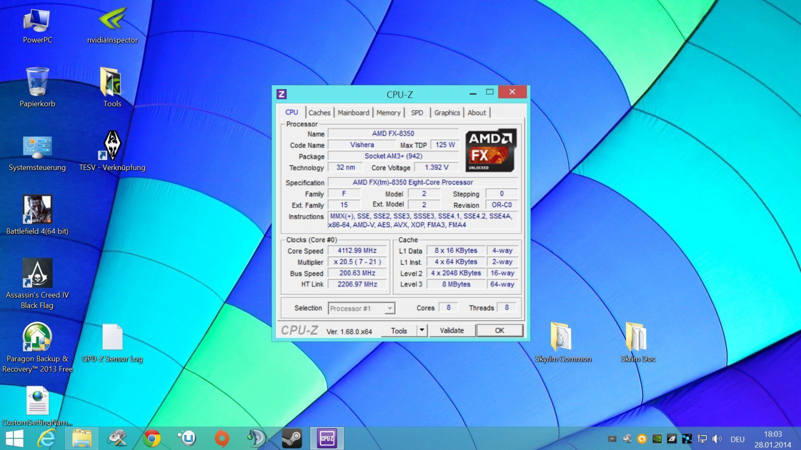Open the Skrim Doc folder
Screen dimensions: 801x450
[x=638, y=343]
